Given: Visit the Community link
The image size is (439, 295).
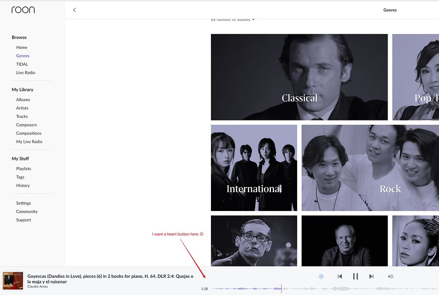Looking at the screenshot, I should pos(27,211).
